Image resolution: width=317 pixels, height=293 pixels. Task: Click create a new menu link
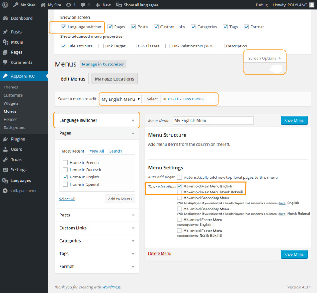[x=185, y=99]
